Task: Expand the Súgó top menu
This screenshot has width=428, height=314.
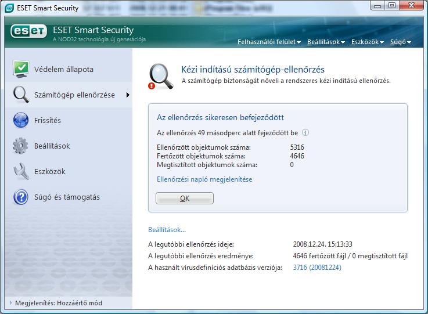Action: point(401,42)
